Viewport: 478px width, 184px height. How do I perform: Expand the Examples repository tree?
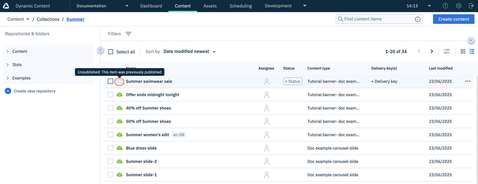click(8, 78)
